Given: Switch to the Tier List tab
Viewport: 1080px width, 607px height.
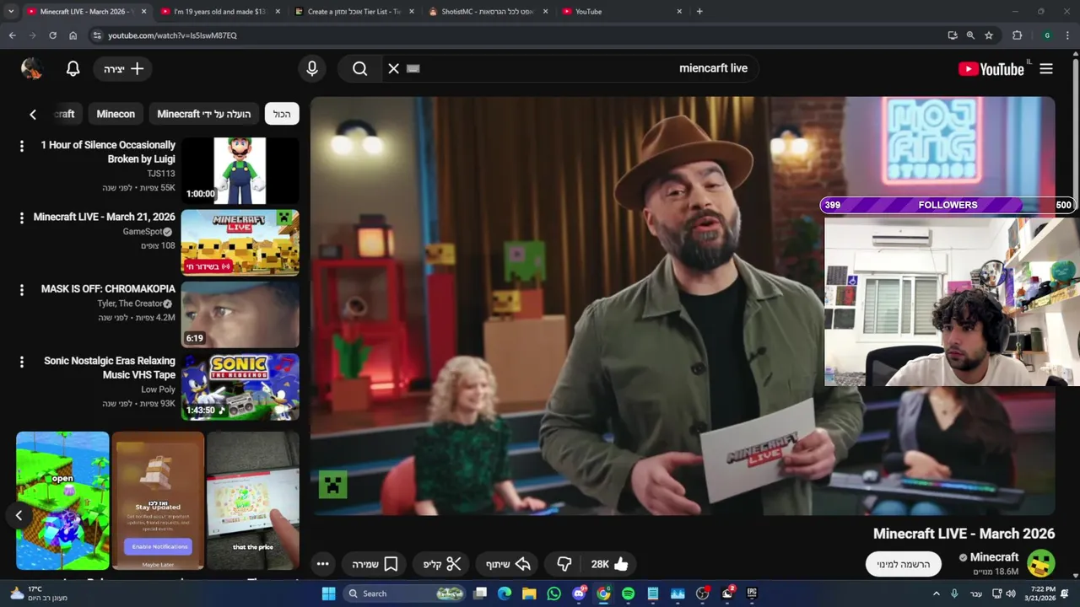Looking at the screenshot, I should coord(353,12).
